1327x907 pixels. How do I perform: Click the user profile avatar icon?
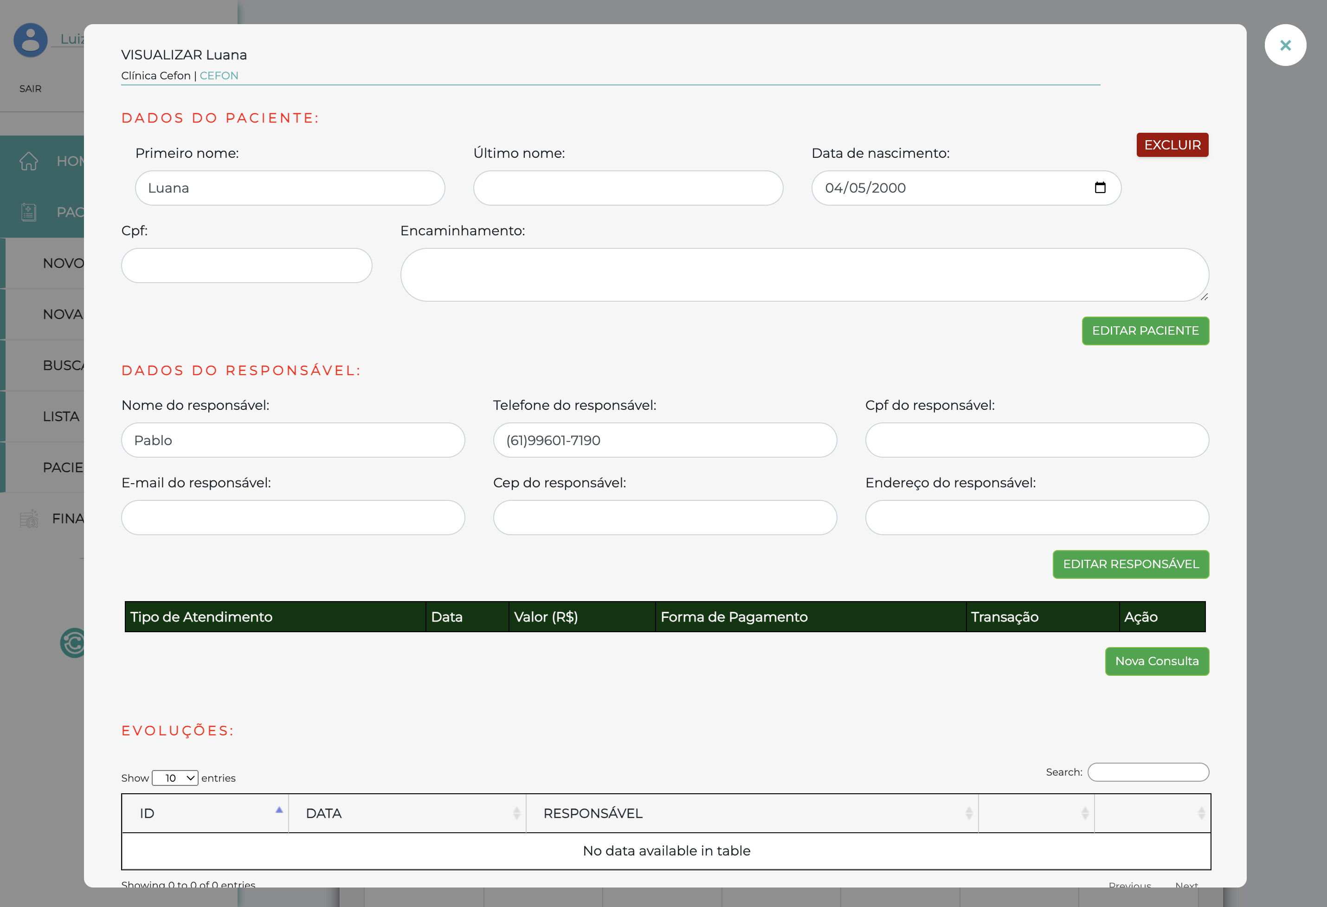pos(30,40)
